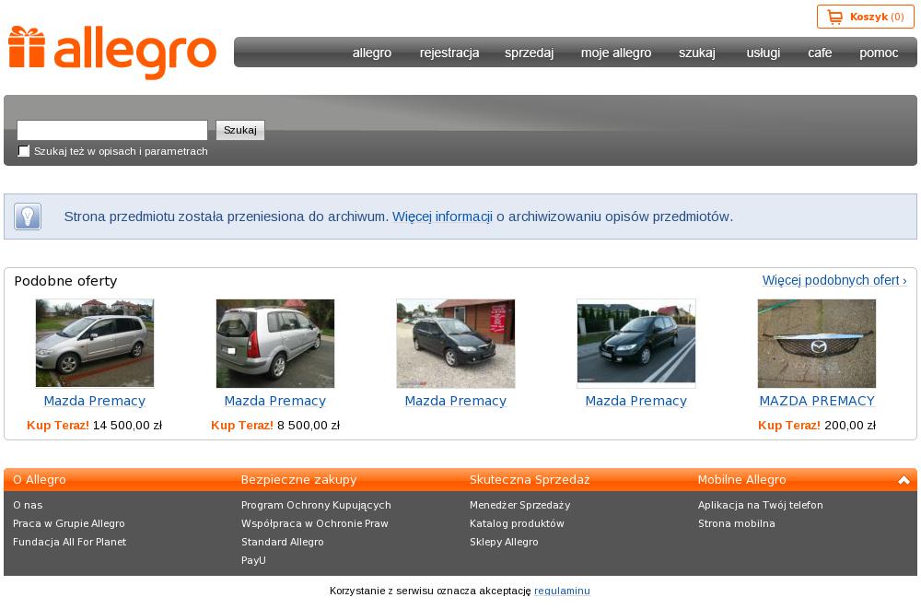Viewport: 921px width, 609px height.
Task: Open 'Praca w Grupie Allegro' footer link
Action: click(69, 523)
